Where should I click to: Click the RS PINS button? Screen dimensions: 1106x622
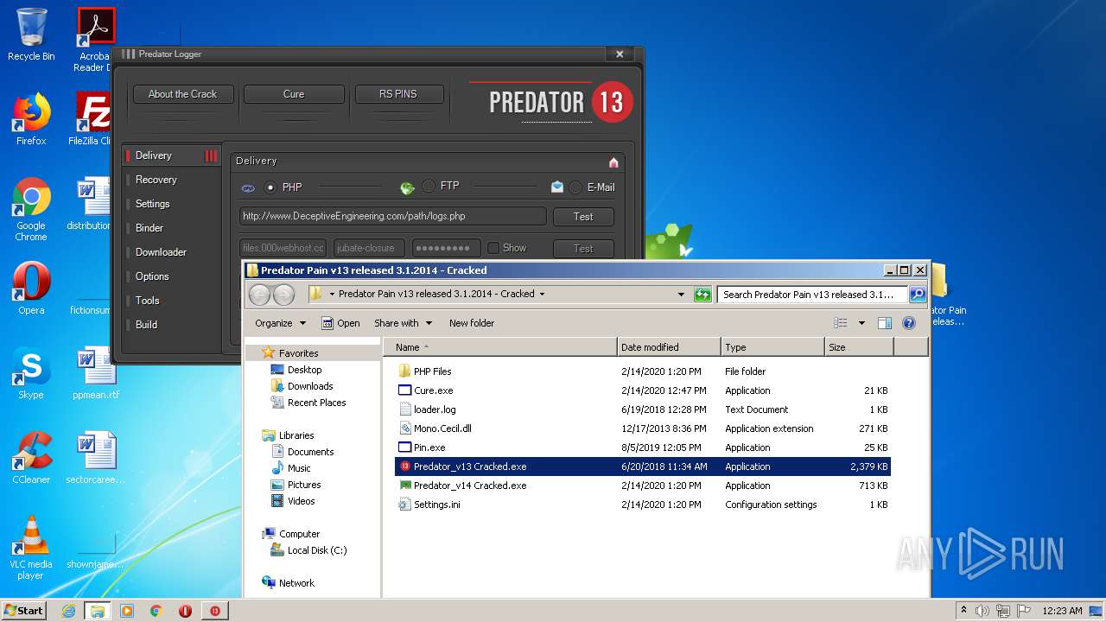click(x=398, y=94)
